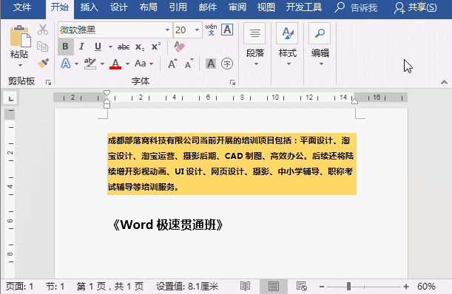Switch to the Layout (布局) tab
452x294 pixels.
tap(149, 7)
